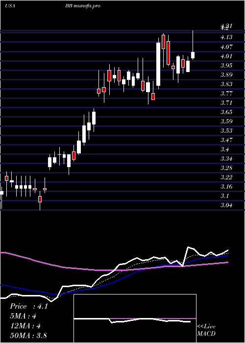
Task: Select the 3.22 price axis label
Action: (226, 177)
